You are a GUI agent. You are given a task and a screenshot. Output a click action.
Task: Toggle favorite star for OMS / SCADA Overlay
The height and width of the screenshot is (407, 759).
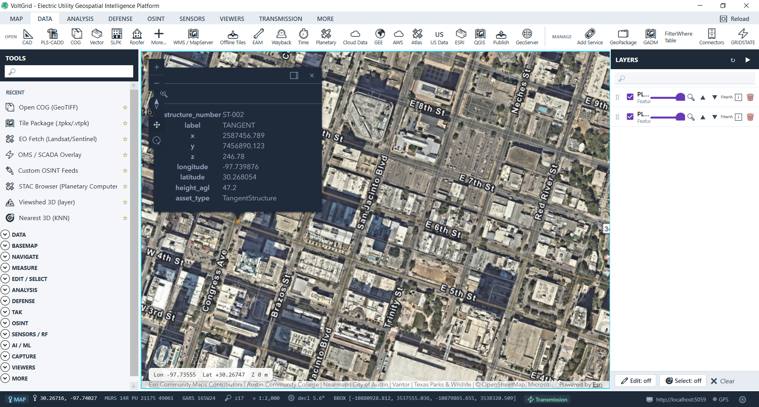tap(125, 155)
